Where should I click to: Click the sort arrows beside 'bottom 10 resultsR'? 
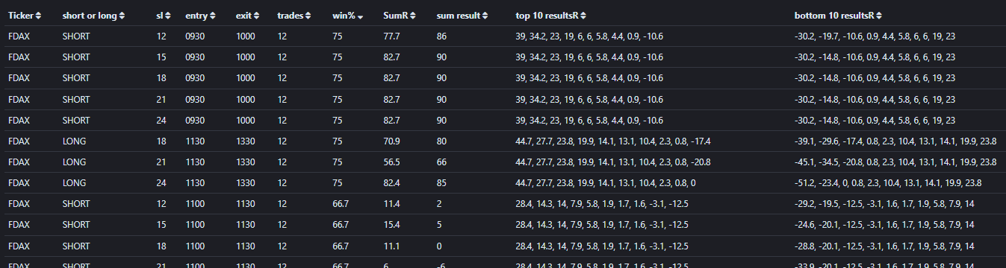(x=880, y=16)
